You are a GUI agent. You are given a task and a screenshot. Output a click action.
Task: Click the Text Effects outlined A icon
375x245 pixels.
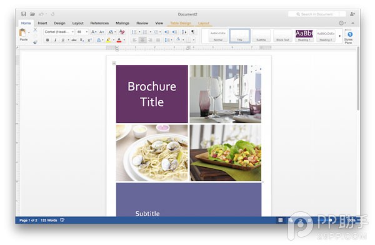point(99,40)
